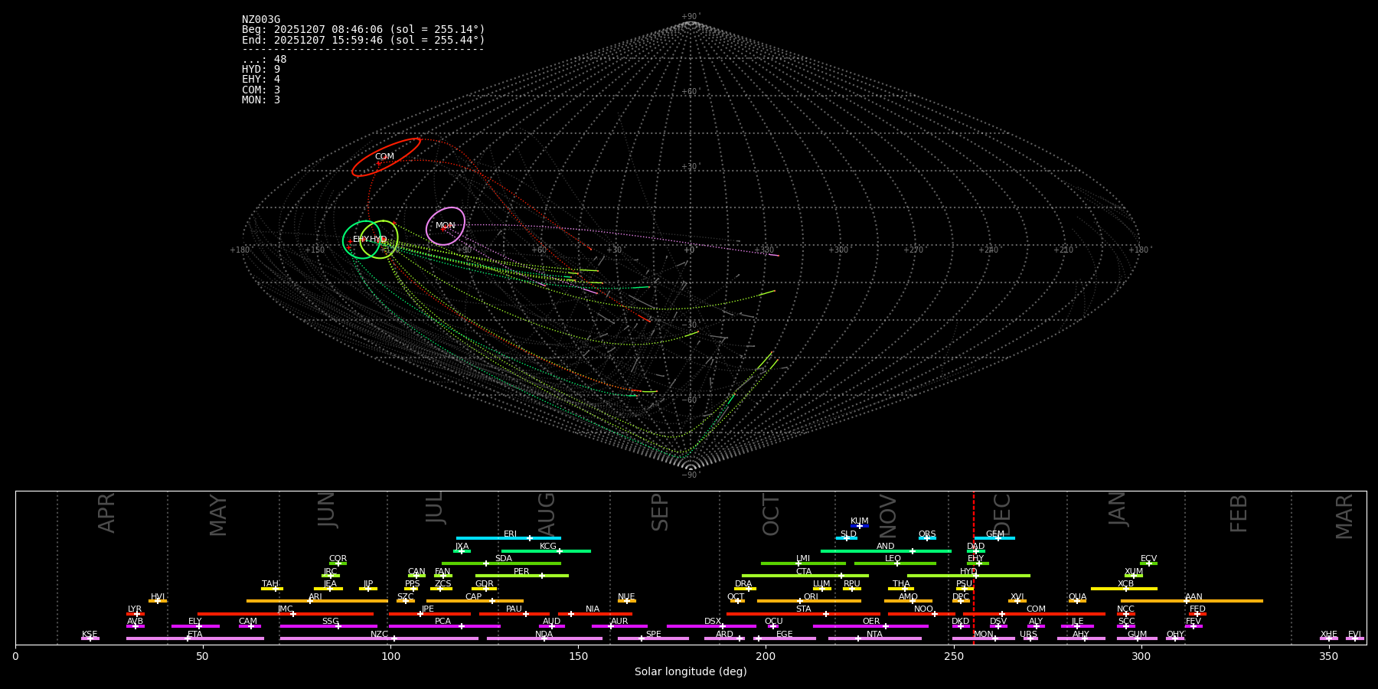Click the pink MON activity bar in timeline

click(x=984, y=638)
